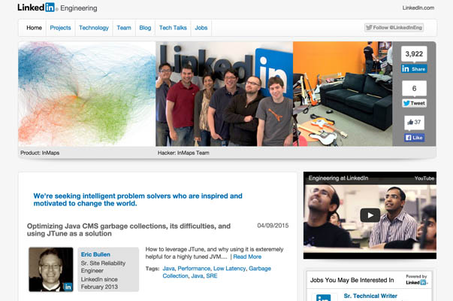Open the Blog tab
The image size is (453, 301).
[145, 28]
